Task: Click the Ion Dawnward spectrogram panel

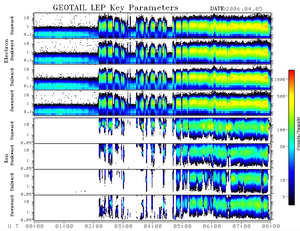Action: point(152,208)
